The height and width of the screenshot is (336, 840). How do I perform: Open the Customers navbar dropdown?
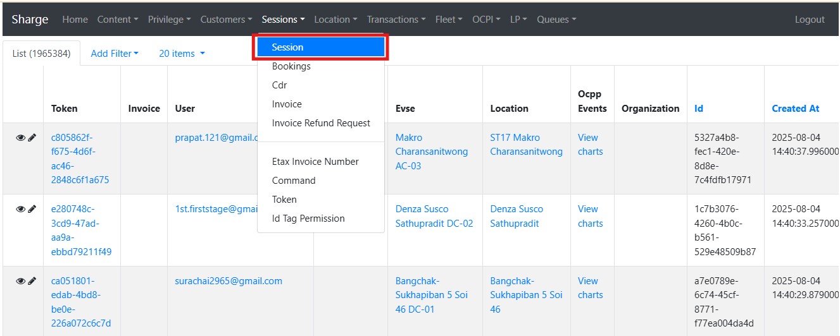tap(226, 20)
